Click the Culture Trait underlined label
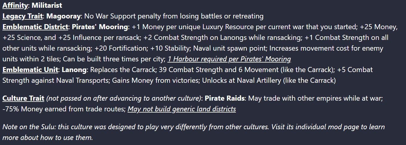Image resolution: width=406 pixels, height=145 pixels. [23, 98]
